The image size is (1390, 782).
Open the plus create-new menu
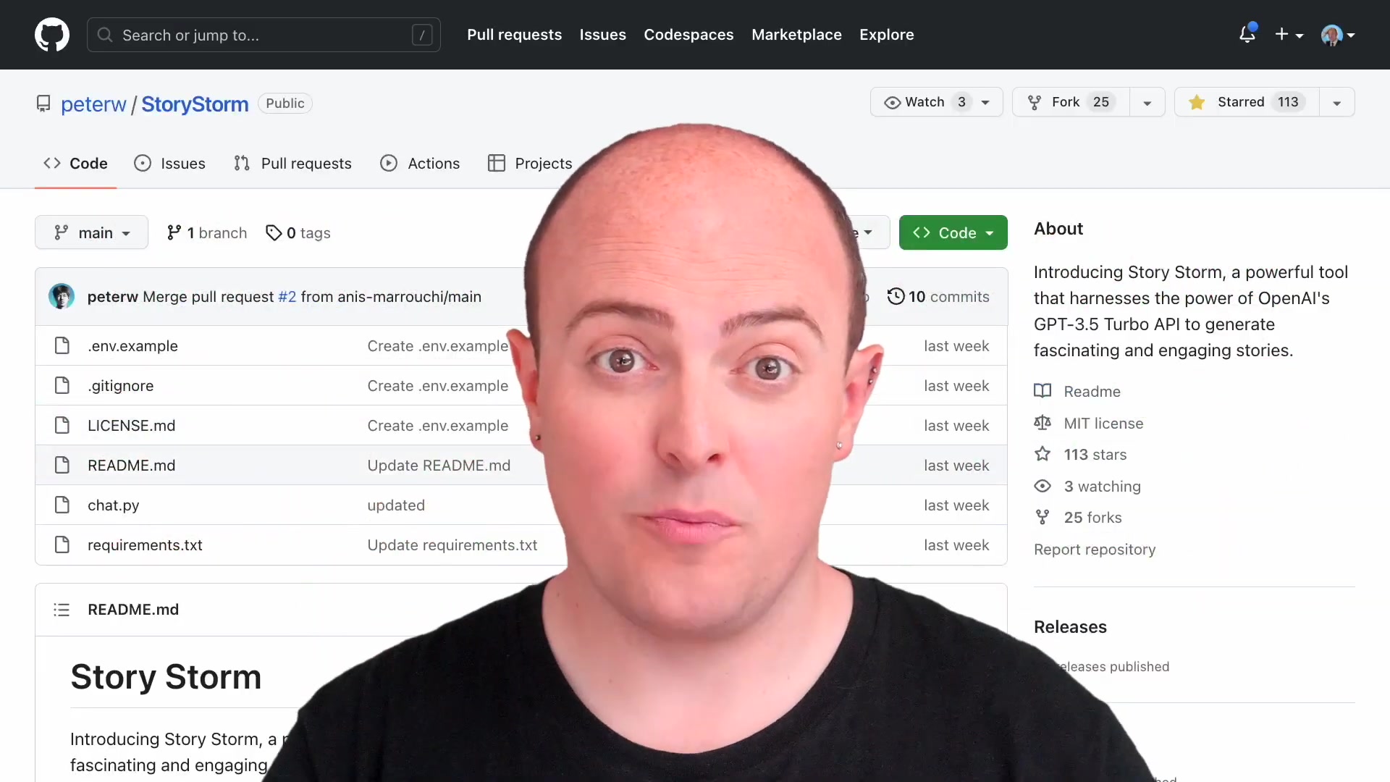[1289, 35]
